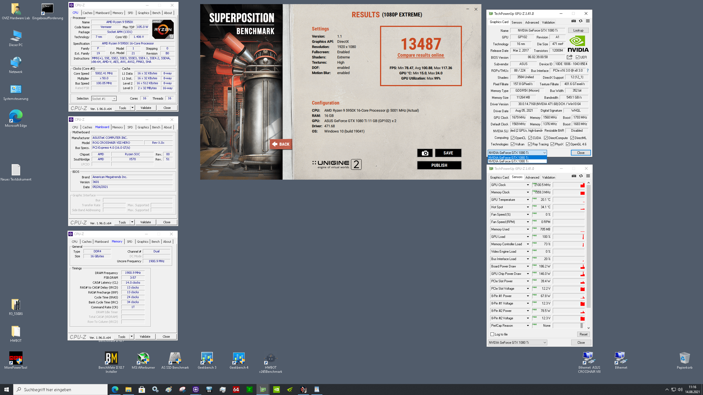Toggle the CUDA checkbox
Image resolution: width=703 pixels, height=395 pixels.
click(x=530, y=138)
